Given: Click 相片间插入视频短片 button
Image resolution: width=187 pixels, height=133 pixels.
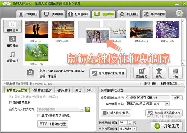Looking at the screenshot, I should [x=164, y=113].
